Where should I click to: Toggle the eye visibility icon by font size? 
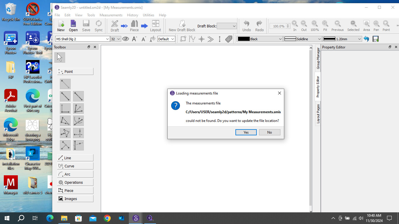126,39
